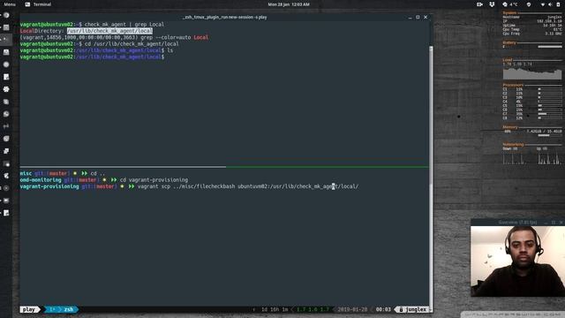Image resolution: width=565 pixels, height=318 pixels.
Task: Click the battery tray icon
Action: 559,4
